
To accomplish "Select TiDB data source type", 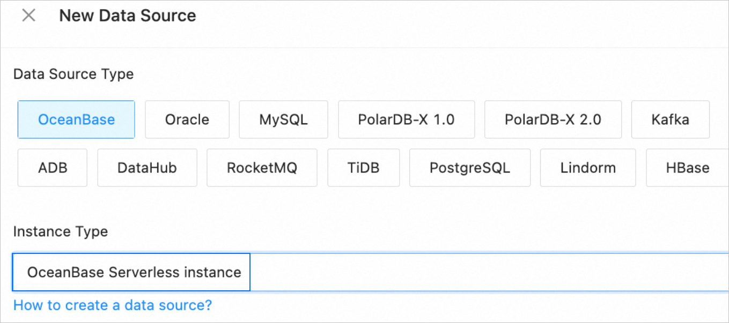I will tap(363, 168).
